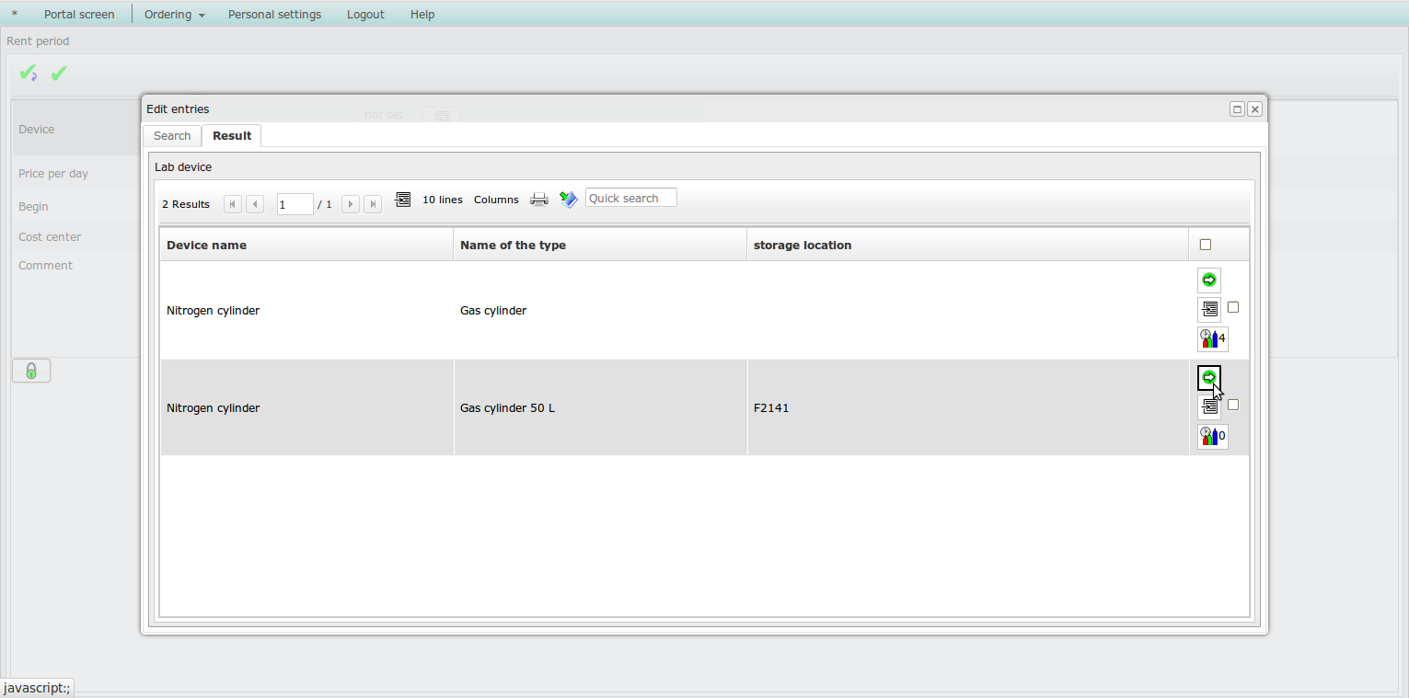The height and width of the screenshot is (698, 1409).
Task: Click into the Quick search field
Action: coord(630,198)
